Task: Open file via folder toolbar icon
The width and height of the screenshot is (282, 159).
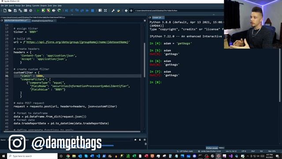Action: click(x=10, y=11)
